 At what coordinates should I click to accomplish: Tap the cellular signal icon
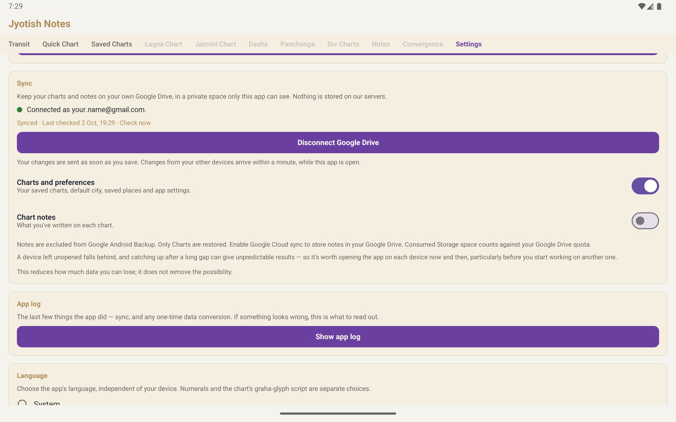(x=650, y=6)
